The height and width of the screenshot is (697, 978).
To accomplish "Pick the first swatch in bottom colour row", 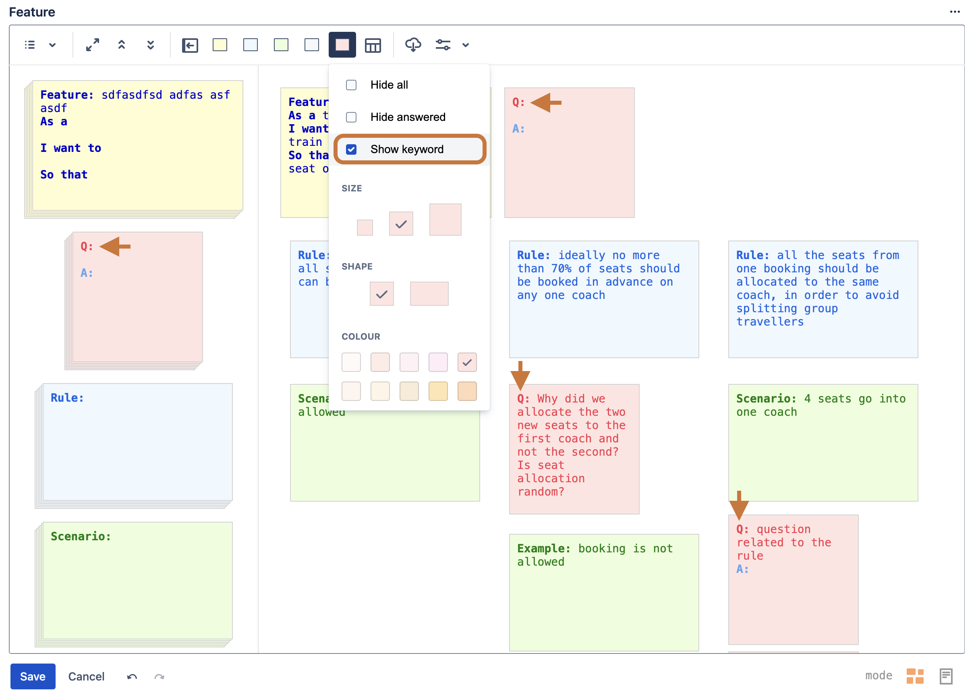I will pos(352,392).
